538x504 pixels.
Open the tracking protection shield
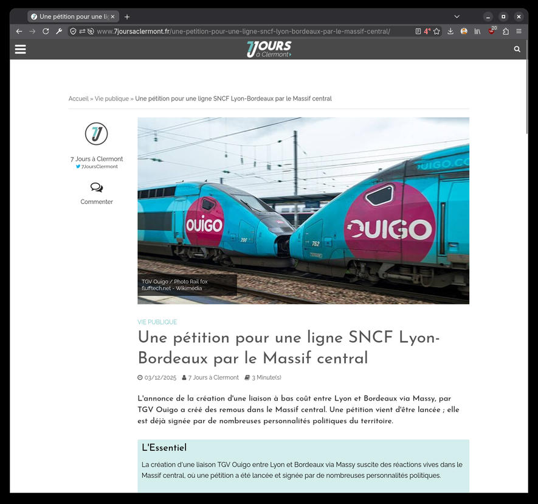click(73, 31)
